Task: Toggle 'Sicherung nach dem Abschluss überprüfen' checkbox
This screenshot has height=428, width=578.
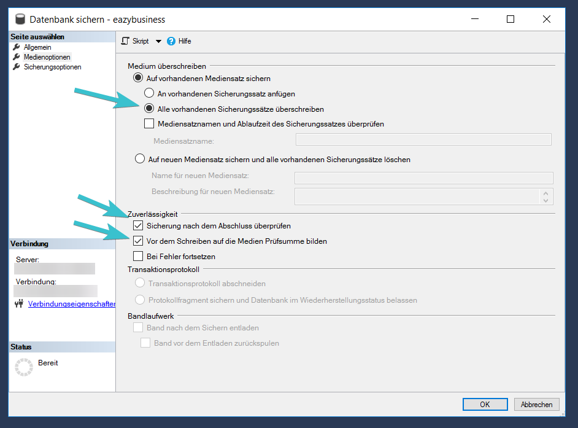Action: [x=138, y=226]
